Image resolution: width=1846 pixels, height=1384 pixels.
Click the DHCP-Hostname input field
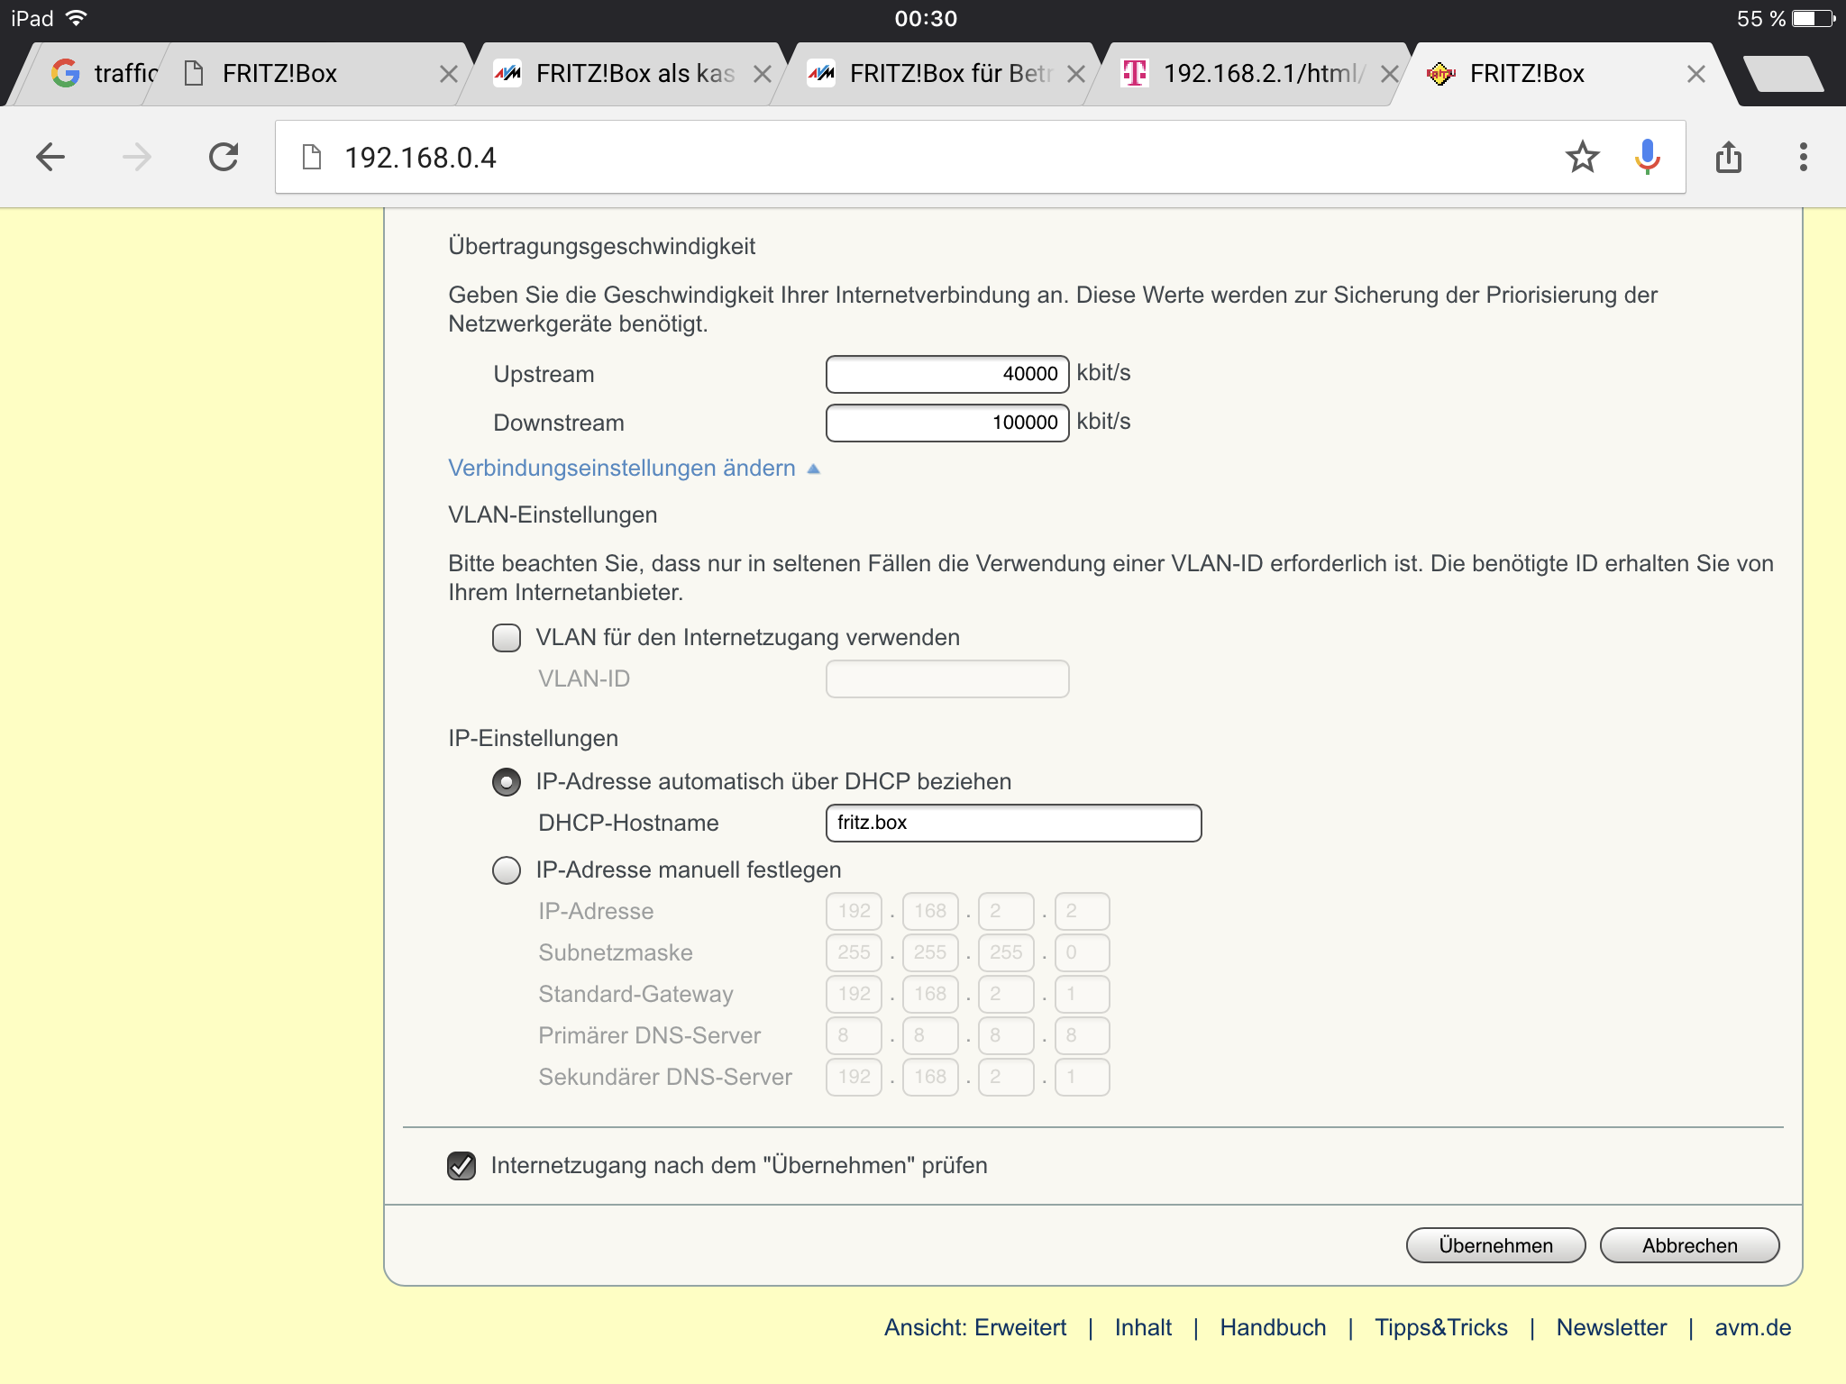1013,823
